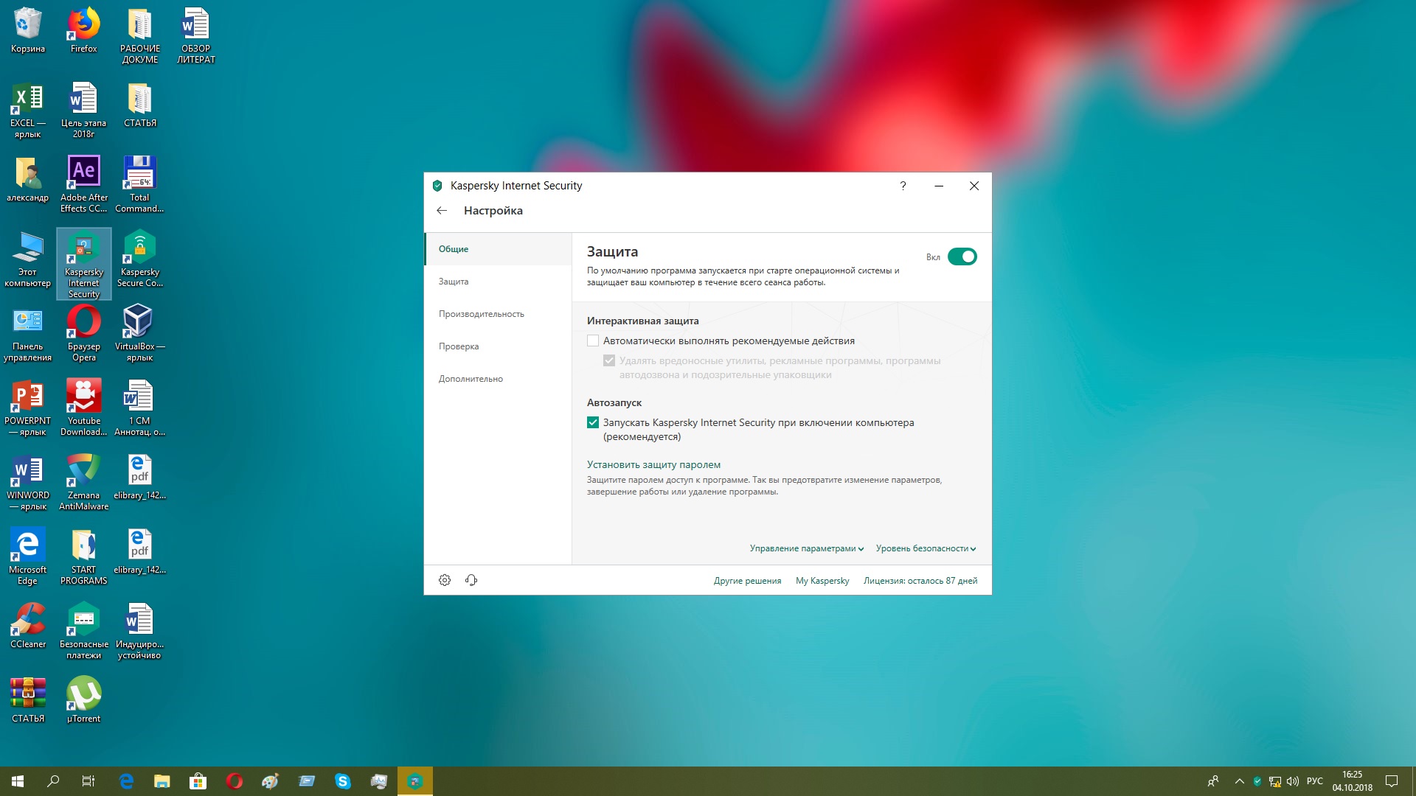Uncheck launching Kaspersky at computer startup

click(593, 422)
